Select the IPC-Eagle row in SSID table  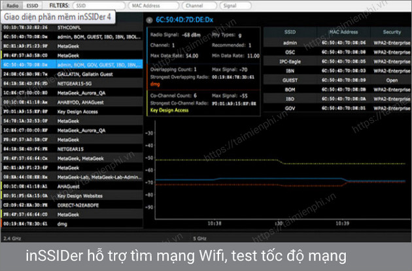click(x=290, y=59)
